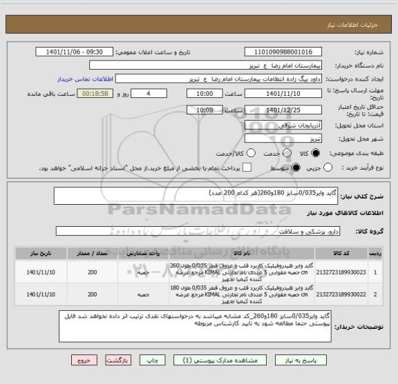Viewport: 398px width, 384px height.
Task: Click the quantity 200 in row 1
Action: coord(92,272)
